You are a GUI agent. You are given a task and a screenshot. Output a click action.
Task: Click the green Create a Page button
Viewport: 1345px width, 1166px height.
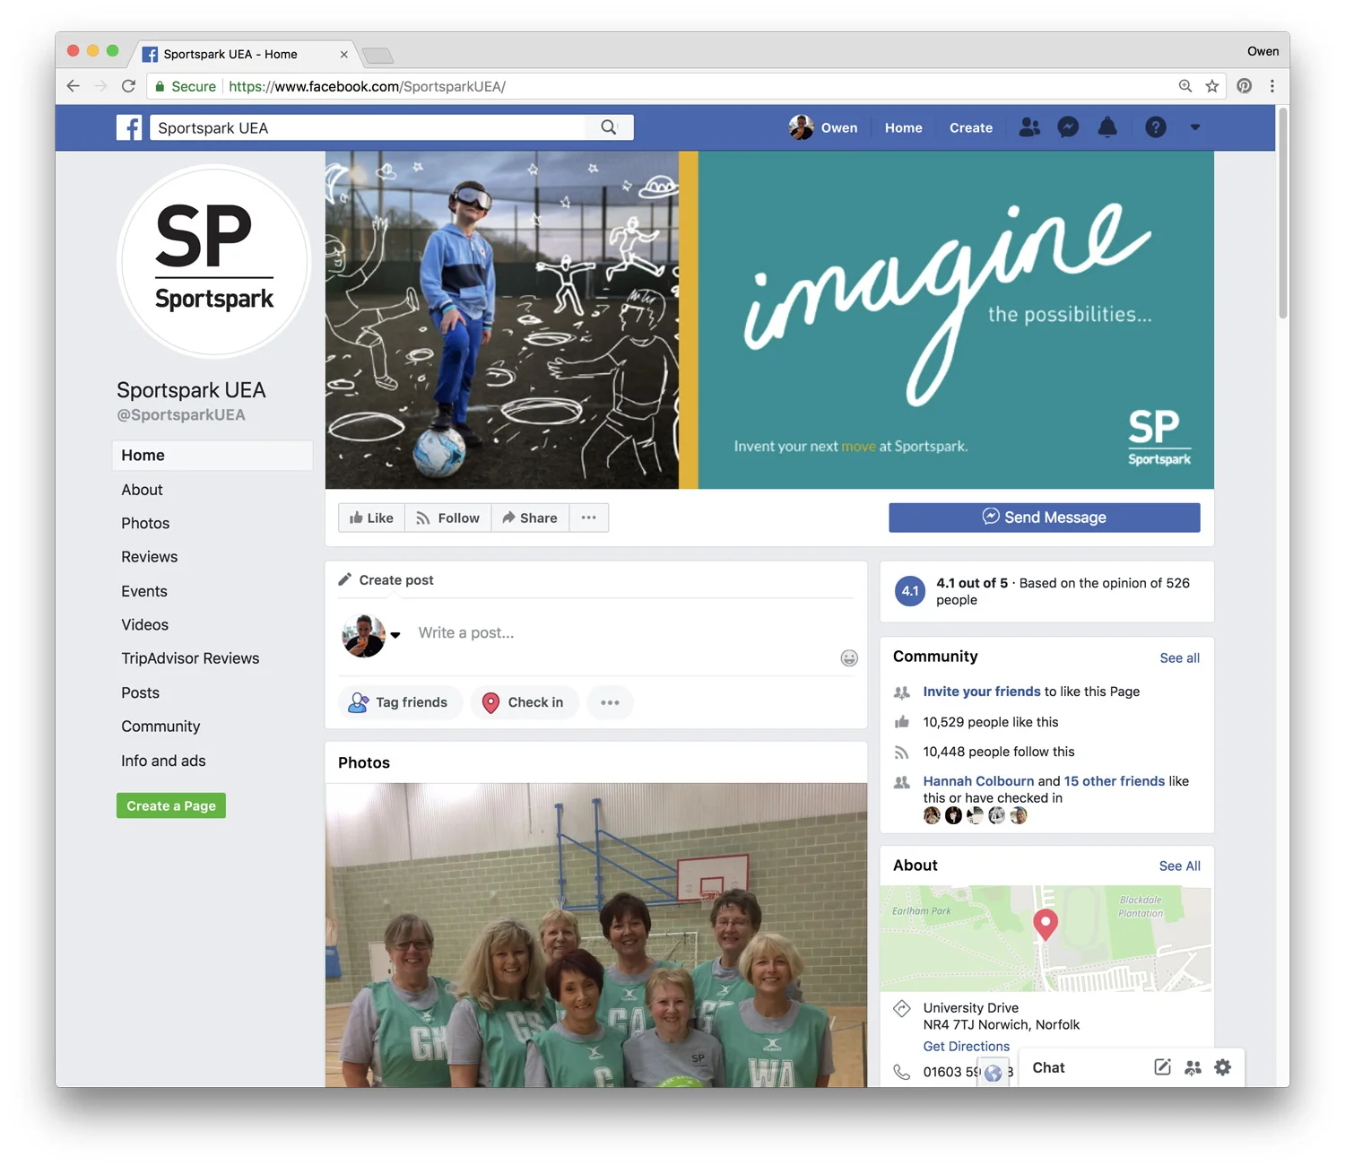pos(171,805)
